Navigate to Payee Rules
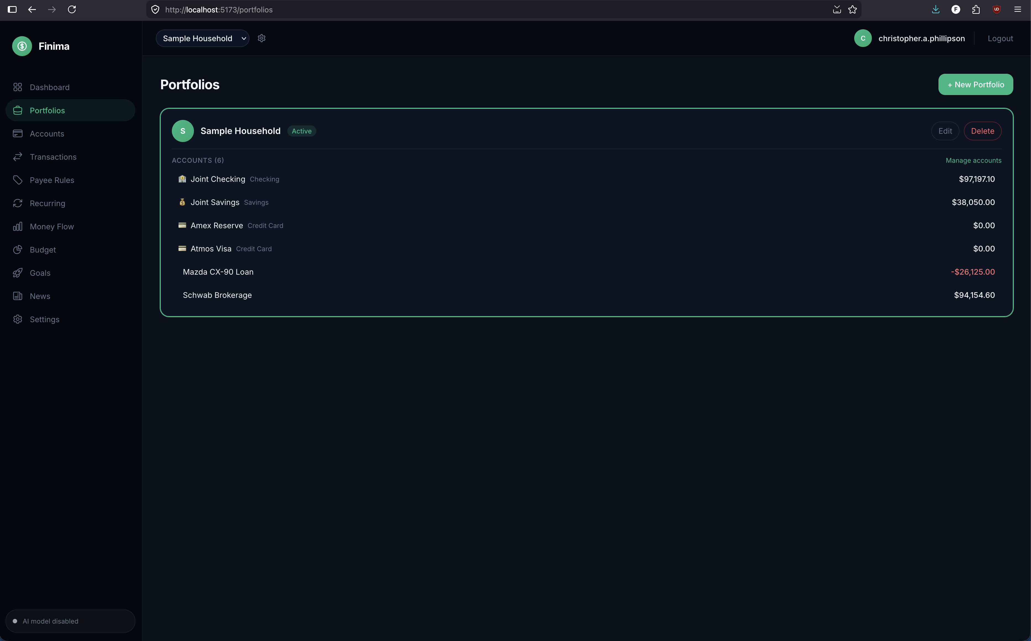Screen dimensions: 1031x641 pyautogui.click(x=70, y=180)
